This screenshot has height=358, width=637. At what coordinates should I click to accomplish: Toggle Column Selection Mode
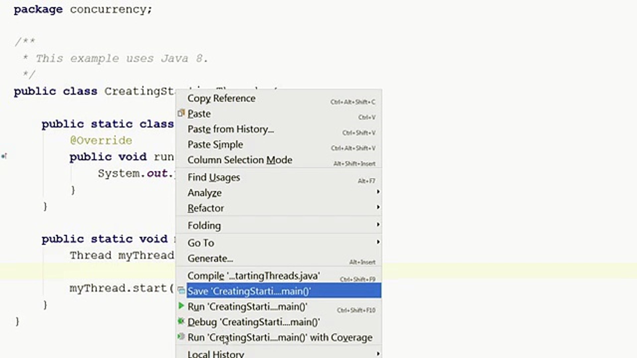[240, 160]
